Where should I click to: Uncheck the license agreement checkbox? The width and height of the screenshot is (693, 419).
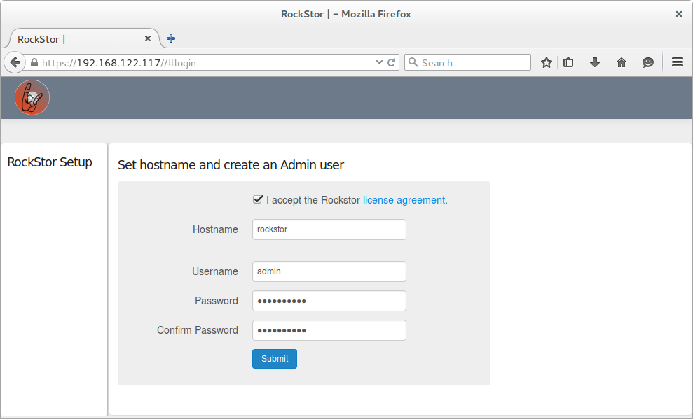258,199
